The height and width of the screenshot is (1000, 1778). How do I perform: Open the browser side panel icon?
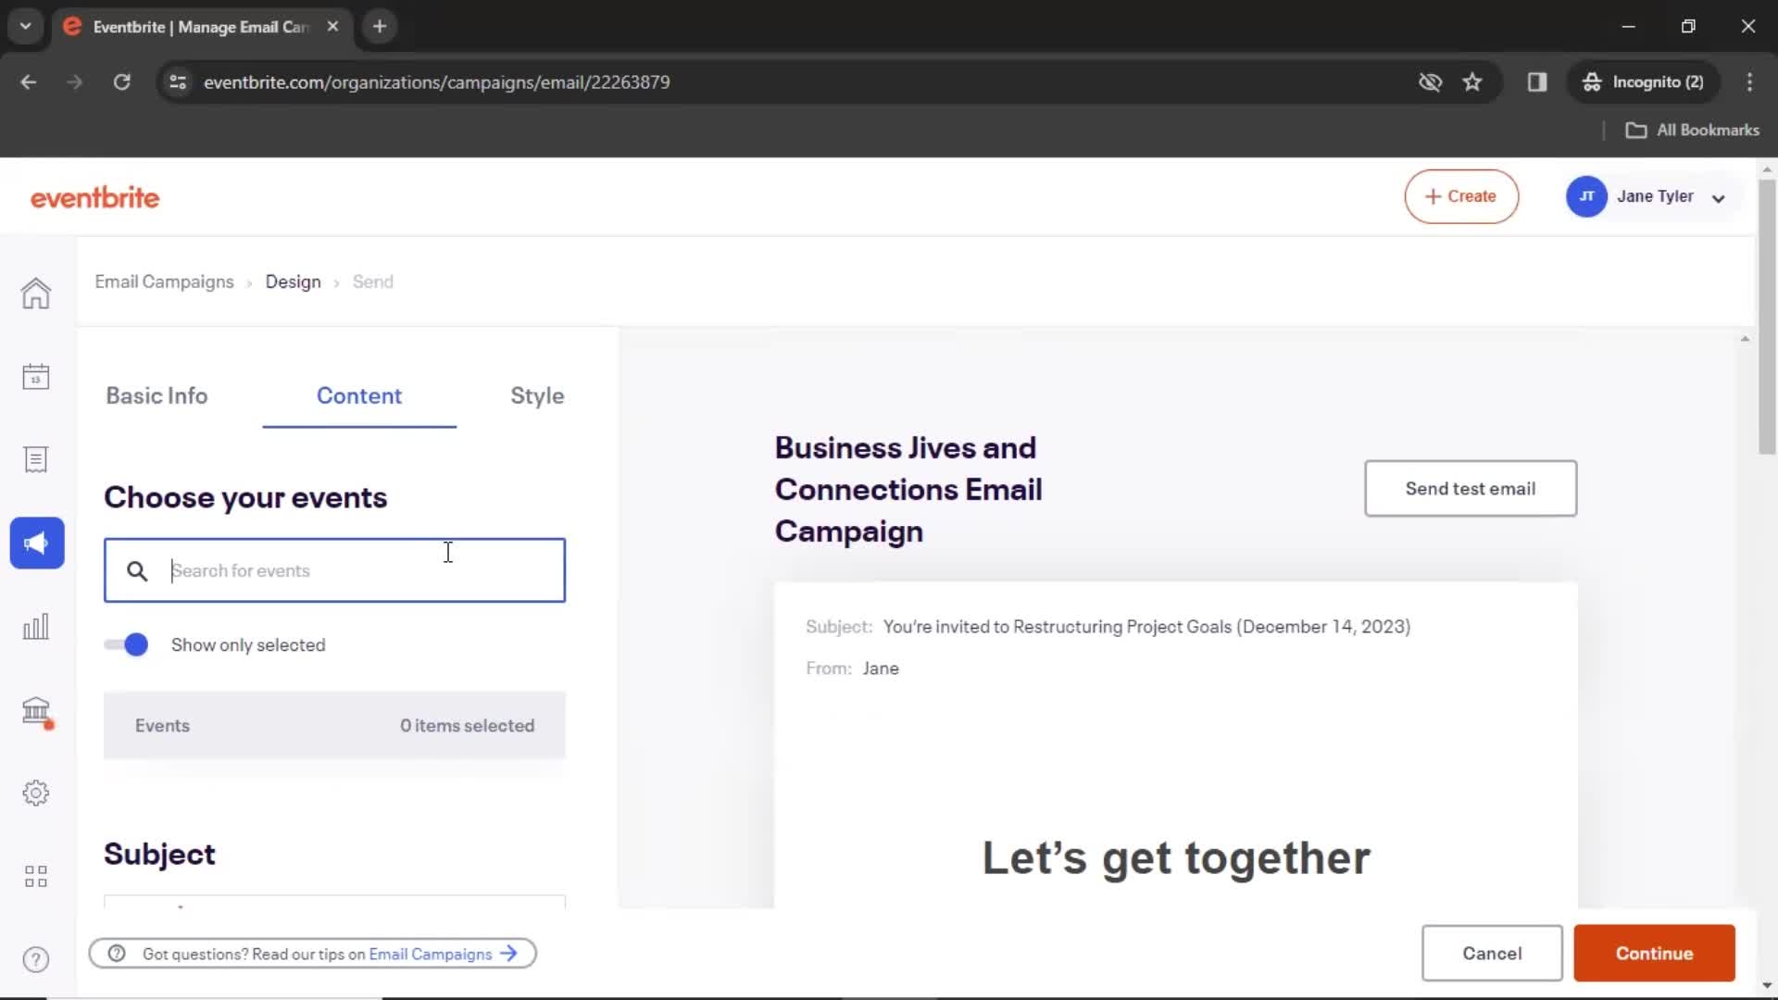coord(1537,81)
